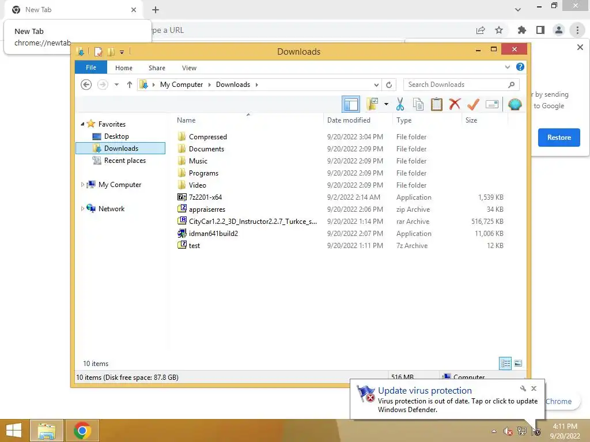Open breadcrumb arrow after My Computer

[x=210, y=85]
